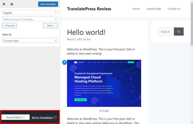Click info icon next to Visual Editor
The image size is (193, 124).
(23, 117)
